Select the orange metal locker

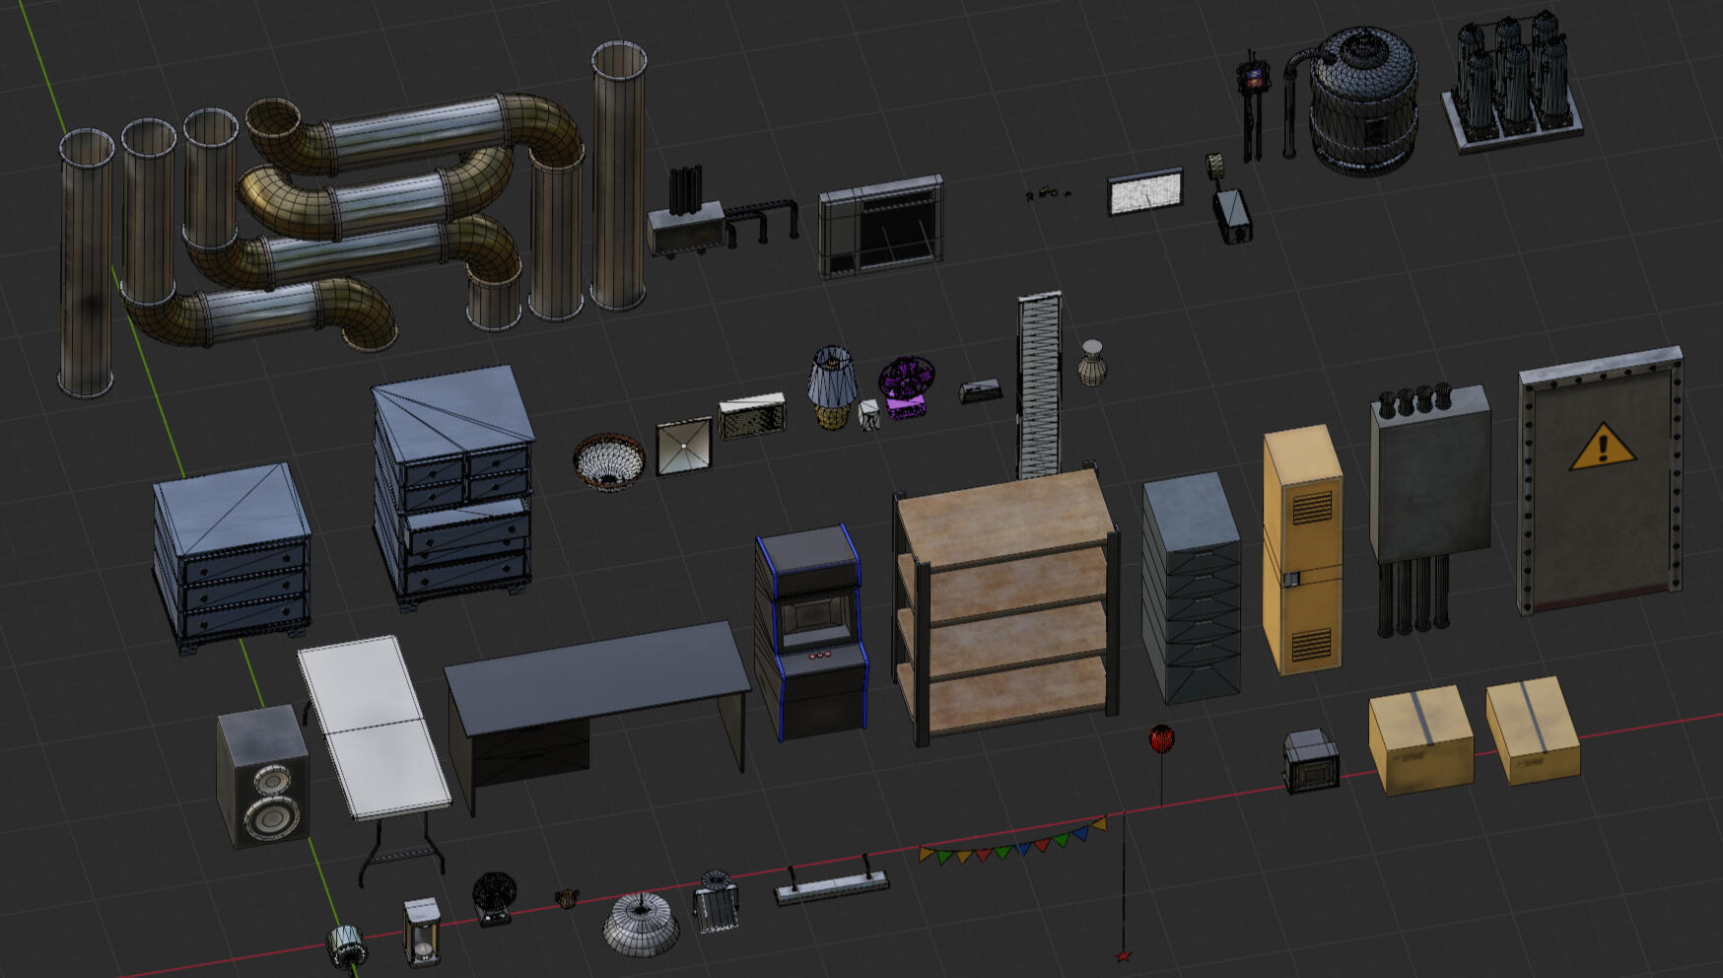[1303, 550]
